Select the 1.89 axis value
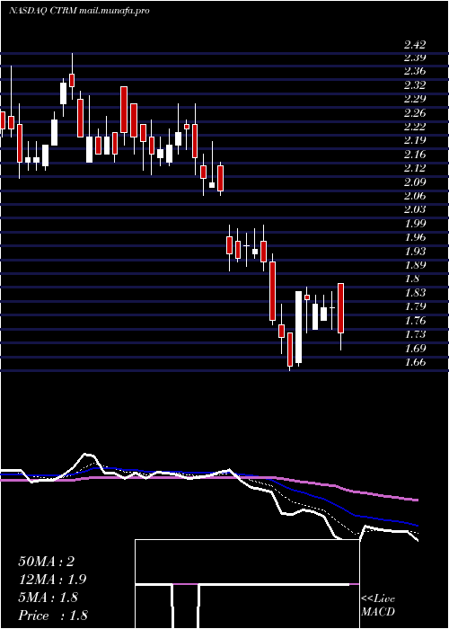This screenshot has height=629, width=449. [x=415, y=265]
